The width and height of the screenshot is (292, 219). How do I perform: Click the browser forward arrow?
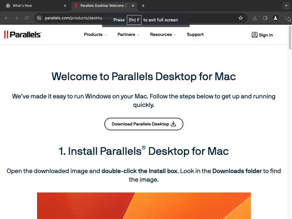click(17, 18)
